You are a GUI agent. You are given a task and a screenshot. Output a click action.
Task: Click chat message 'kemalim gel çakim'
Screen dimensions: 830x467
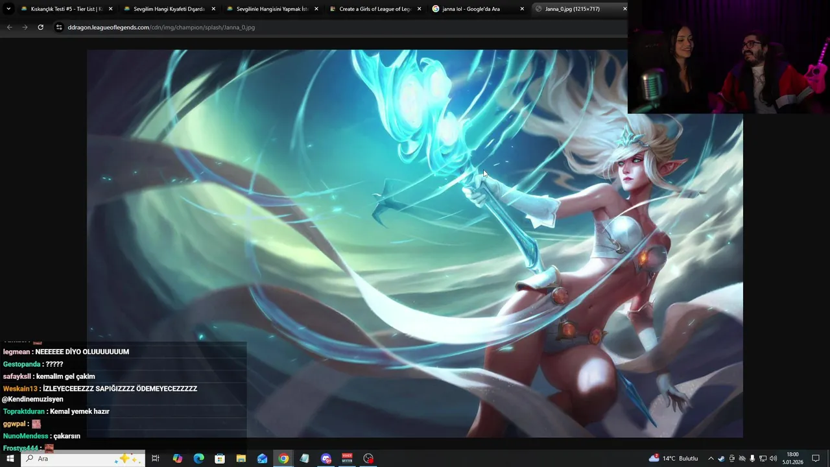65,376
